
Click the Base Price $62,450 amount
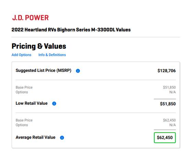point(169,120)
